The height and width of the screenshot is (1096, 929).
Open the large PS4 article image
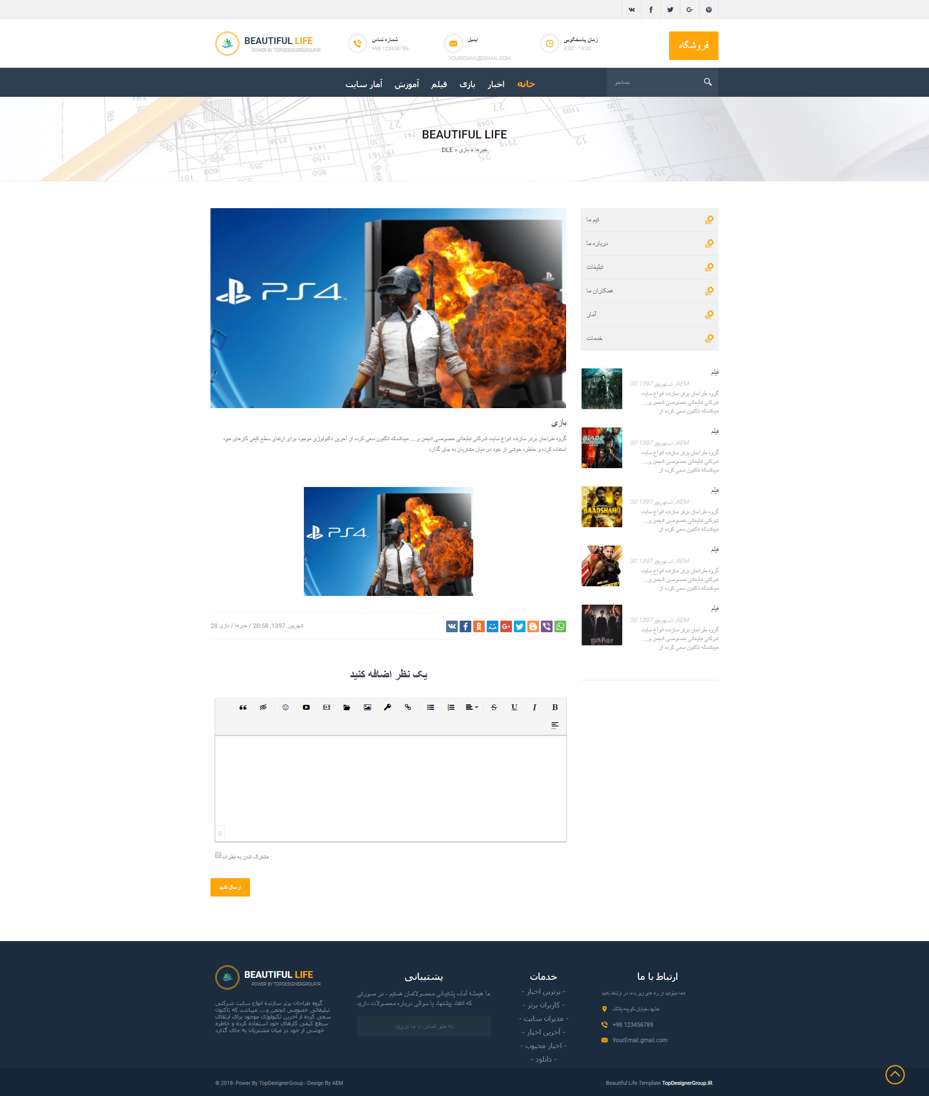[x=388, y=308]
